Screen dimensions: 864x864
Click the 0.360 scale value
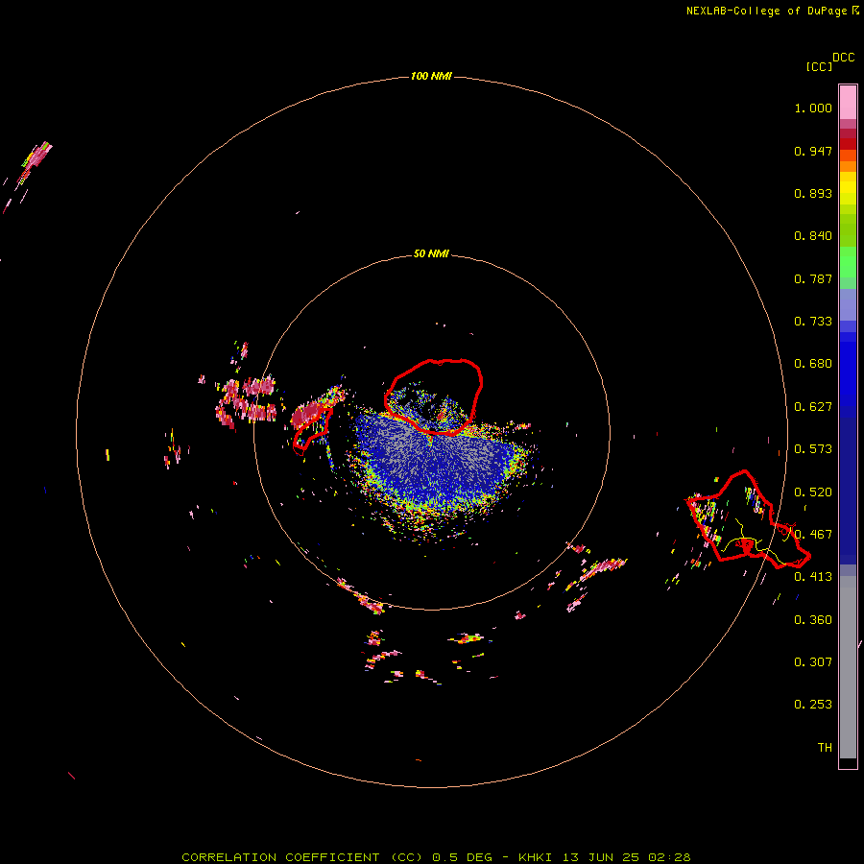[813, 619]
